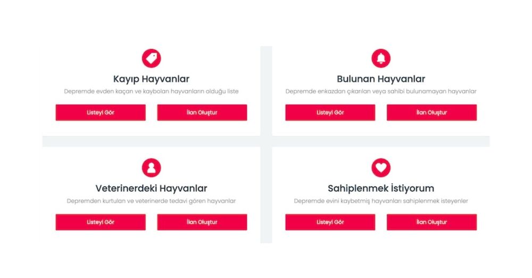View the list under Bulunan Hayvanlar
This screenshot has width=532, height=278.
[x=330, y=113]
